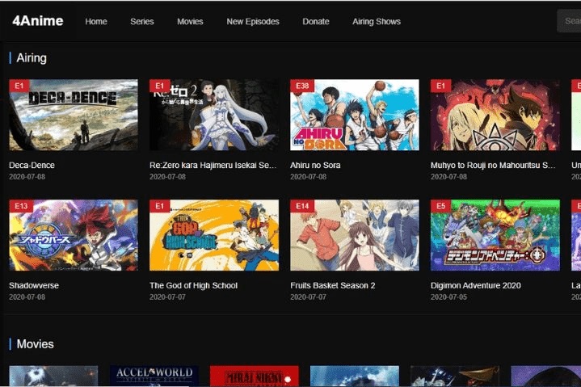
Task: Click the E1 badge on the Re:Zero card
Action: (x=160, y=86)
